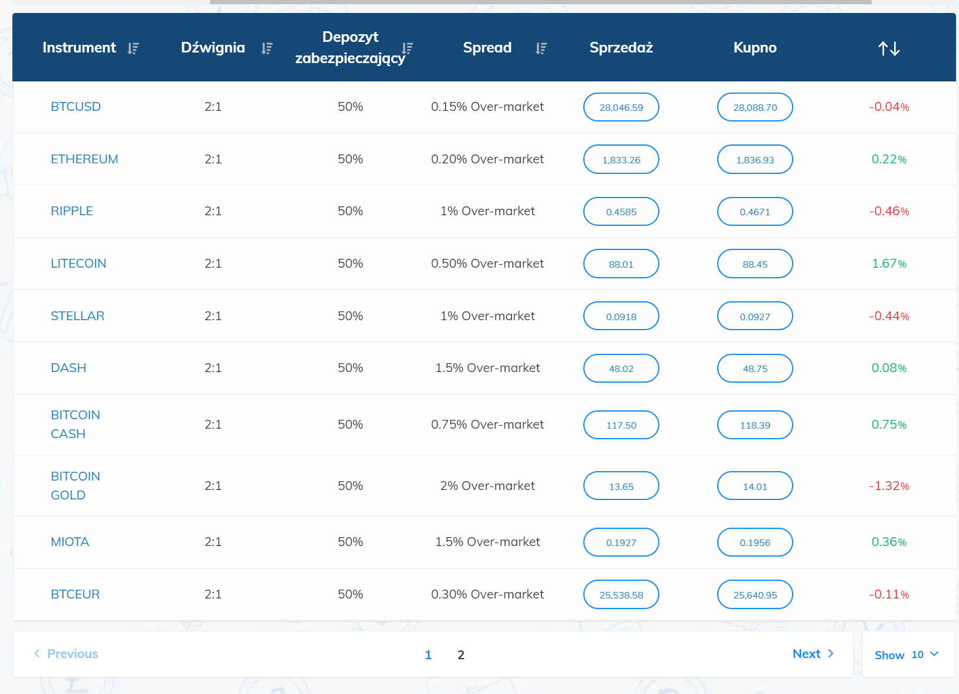Screen dimensions: 959x694
Task: Open the RIPPLE instrument link
Action: (72, 211)
